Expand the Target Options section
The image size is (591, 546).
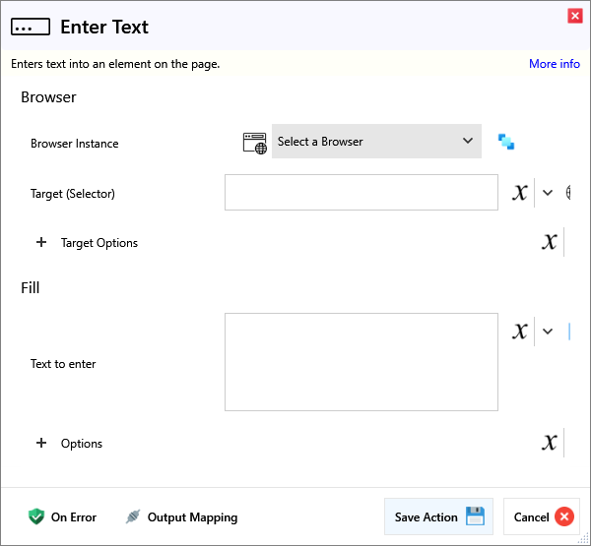[x=41, y=243]
